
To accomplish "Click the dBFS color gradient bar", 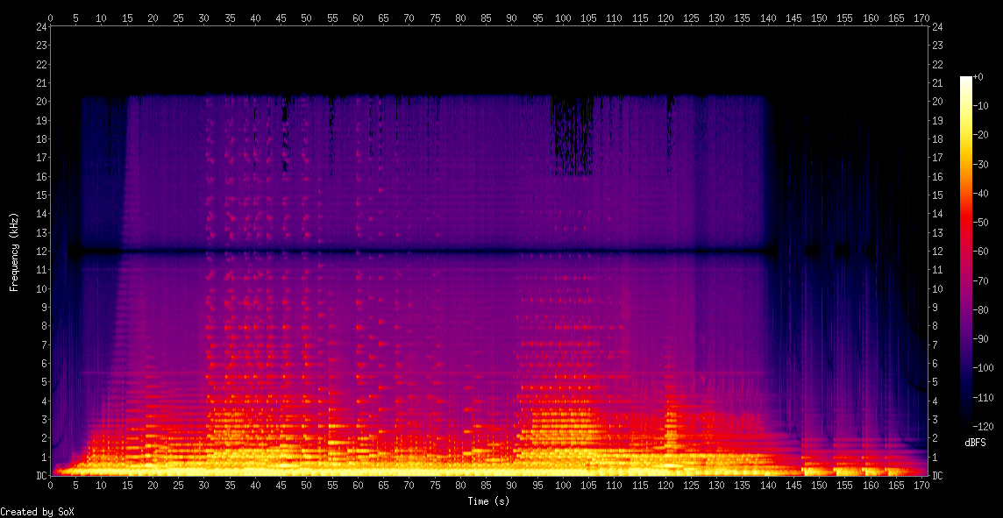I will pos(966,252).
